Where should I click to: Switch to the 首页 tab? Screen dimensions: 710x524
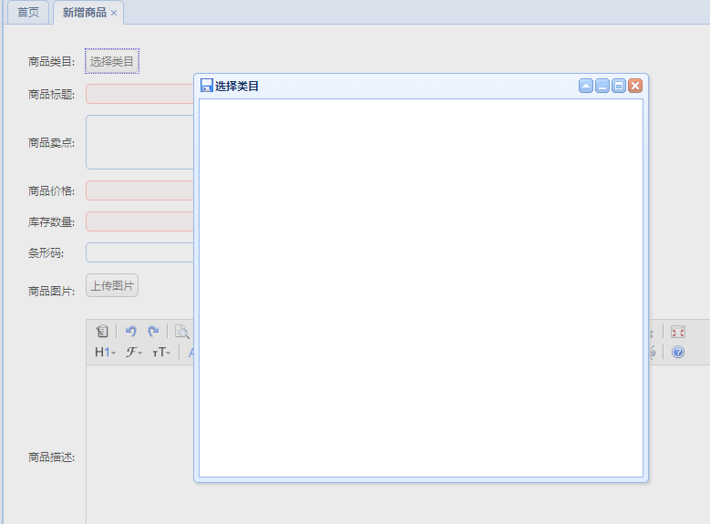pos(28,13)
